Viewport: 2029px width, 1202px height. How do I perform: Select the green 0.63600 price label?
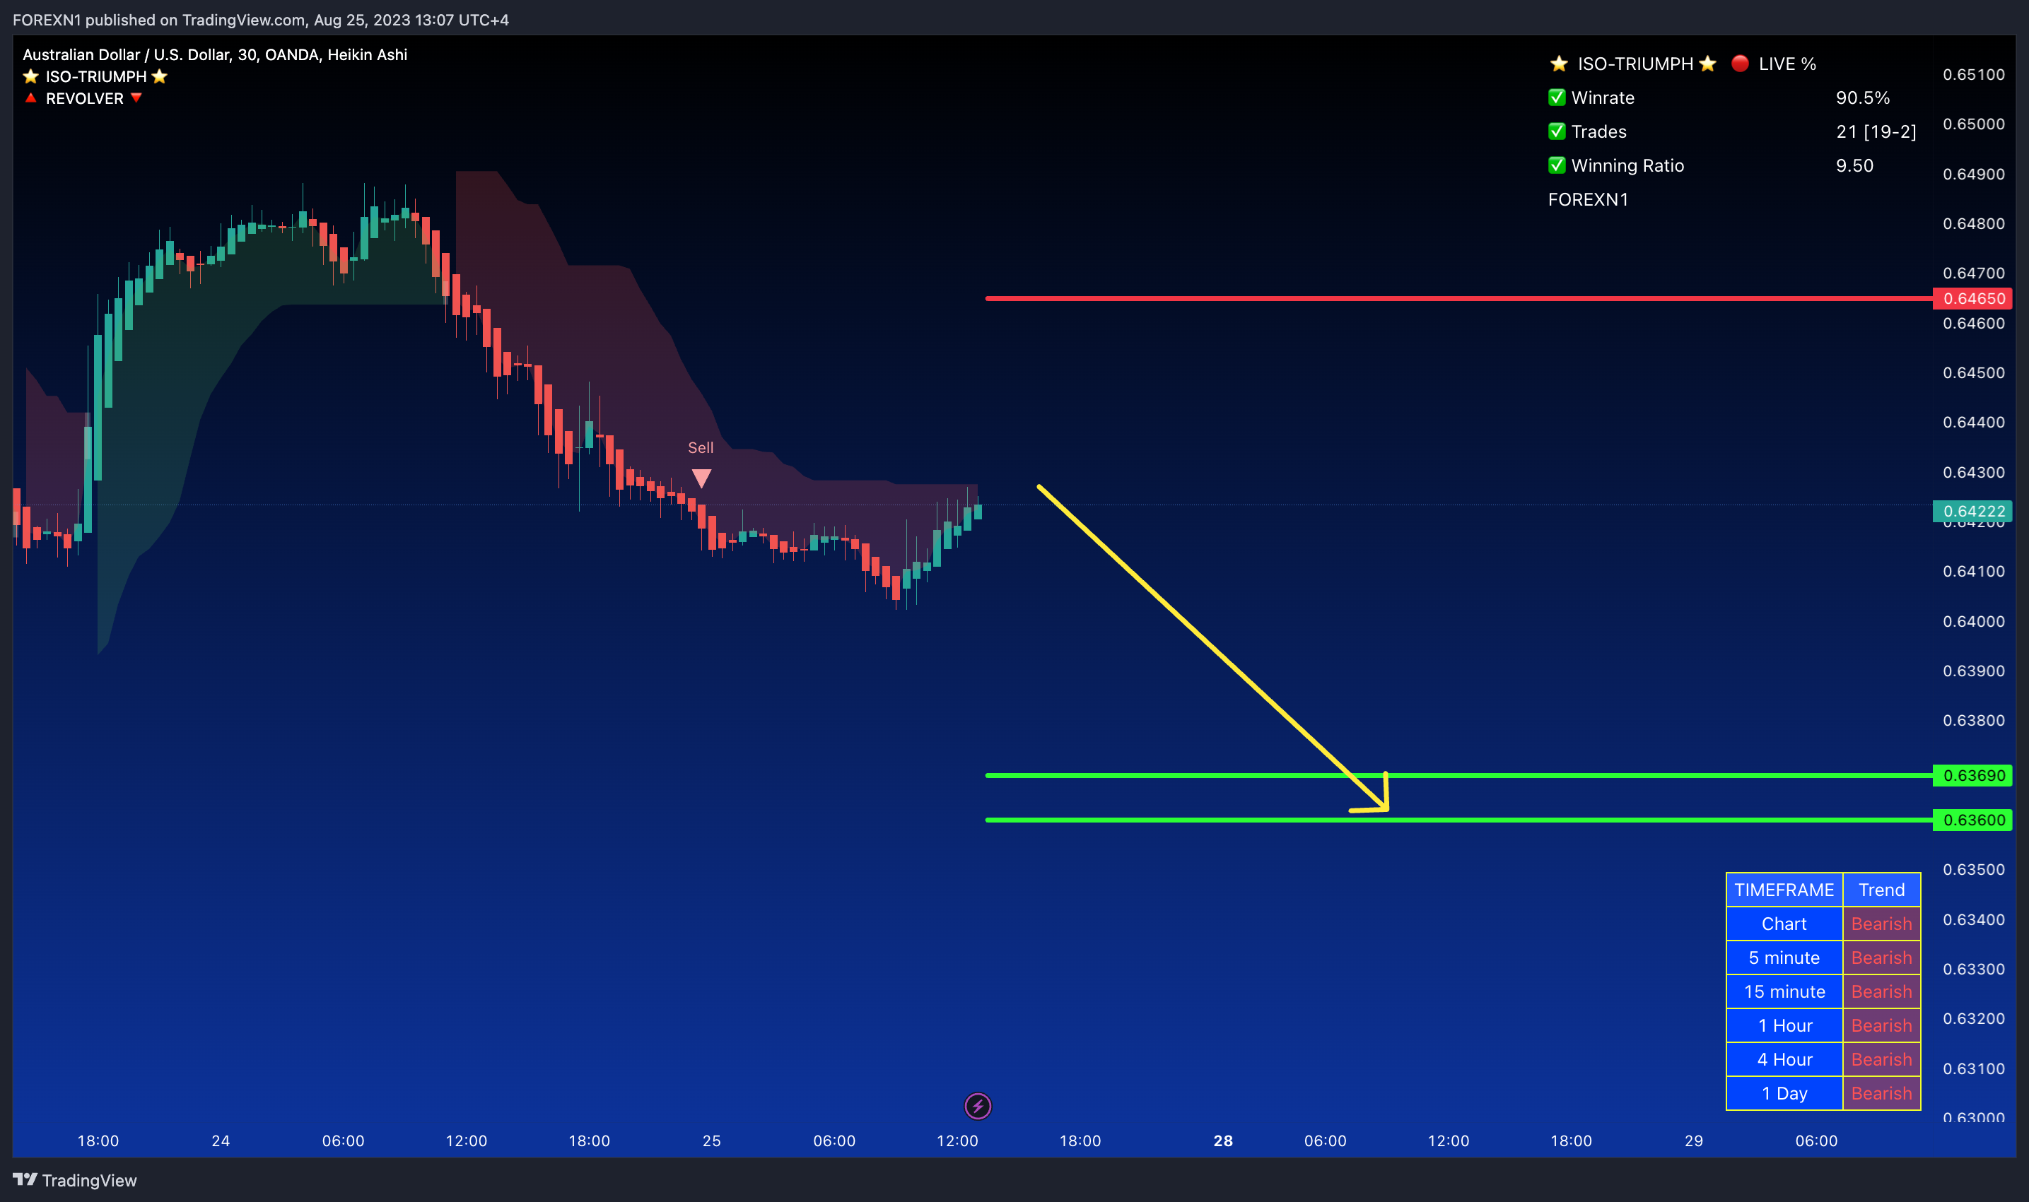pos(1973,820)
